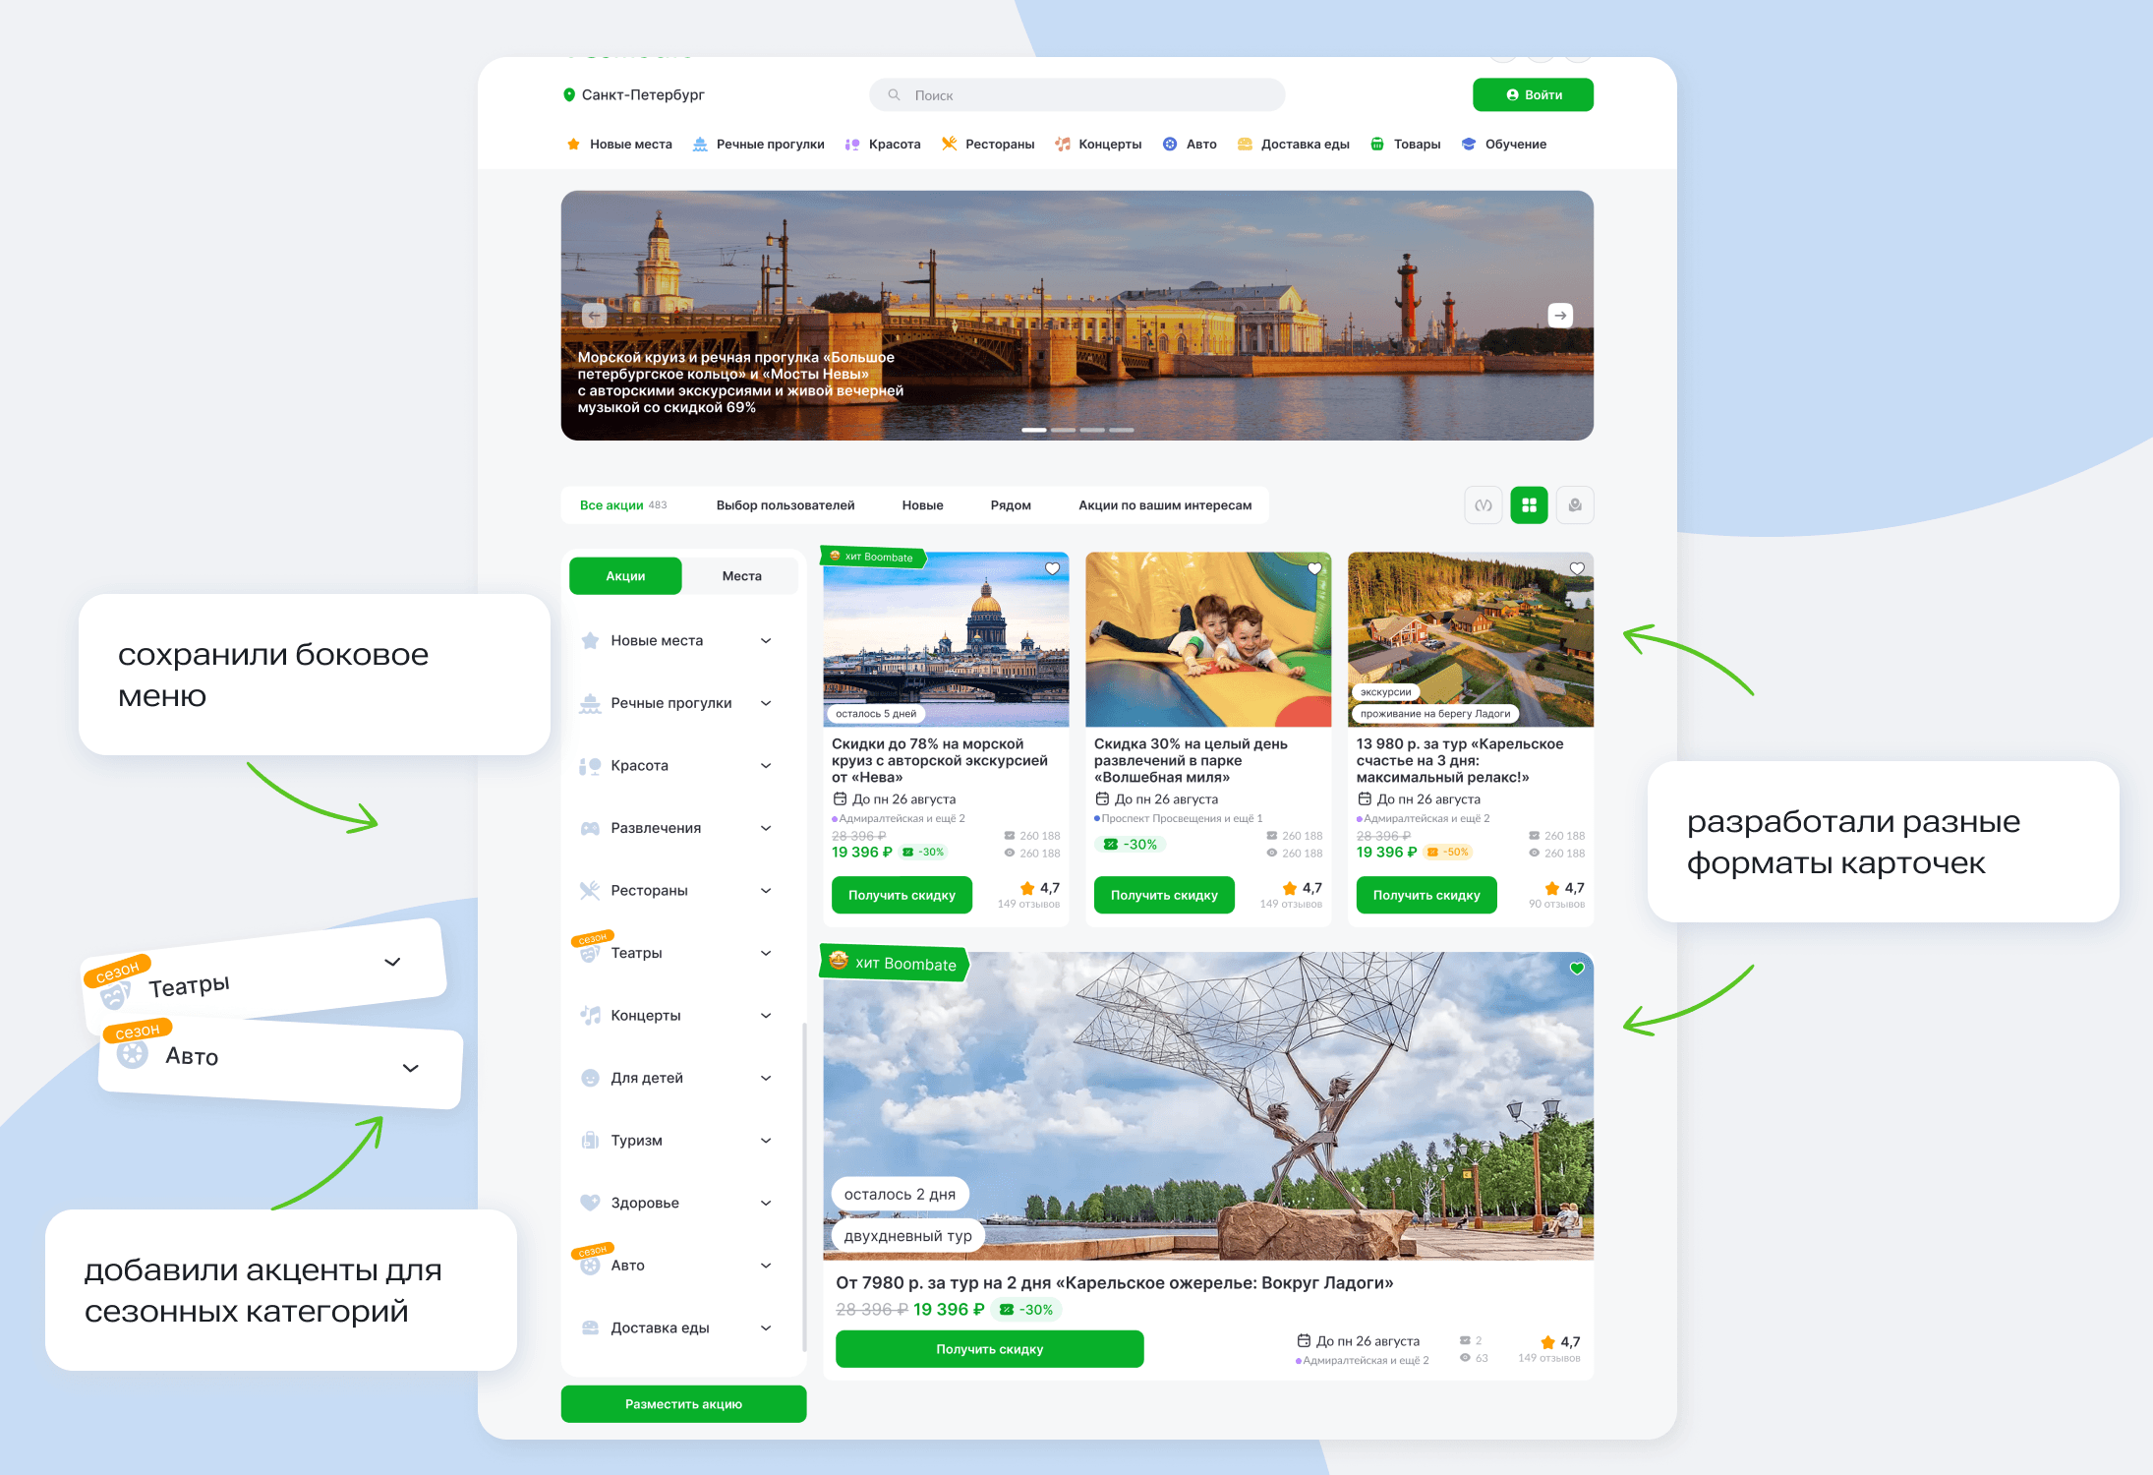Switch to the Новые tab
This screenshot has width=2153, height=1475.
pos(922,505)
